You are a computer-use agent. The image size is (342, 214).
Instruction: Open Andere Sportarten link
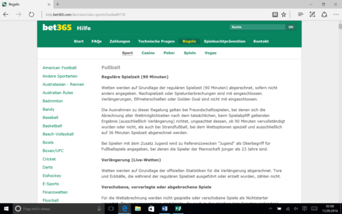60,76
